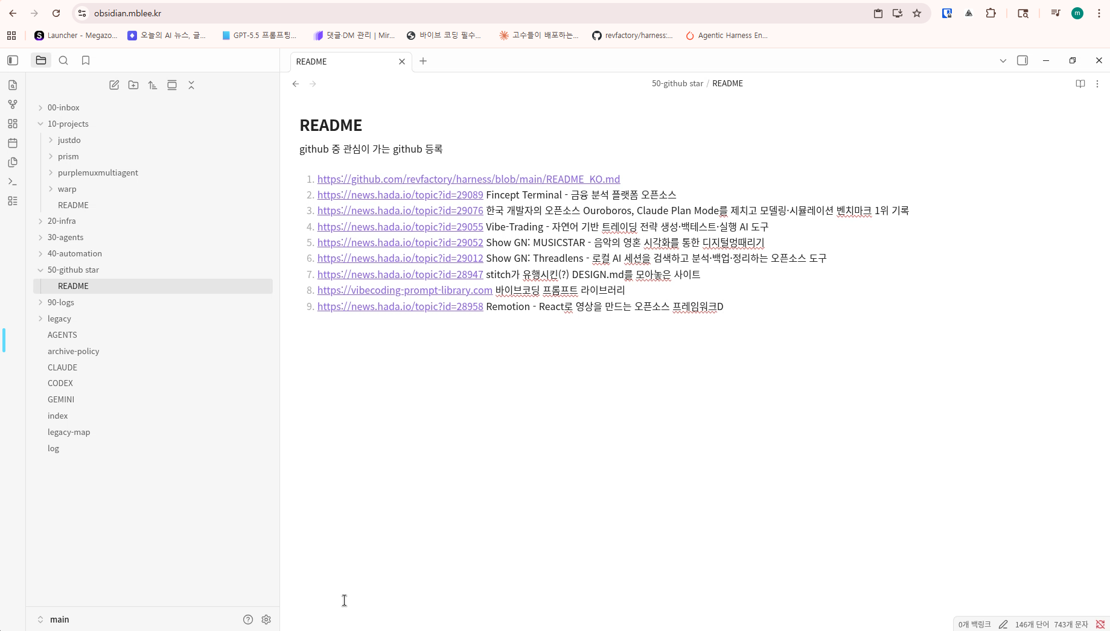Change the sort order icon
This screenshot has height=631, width=1110.
153,85
